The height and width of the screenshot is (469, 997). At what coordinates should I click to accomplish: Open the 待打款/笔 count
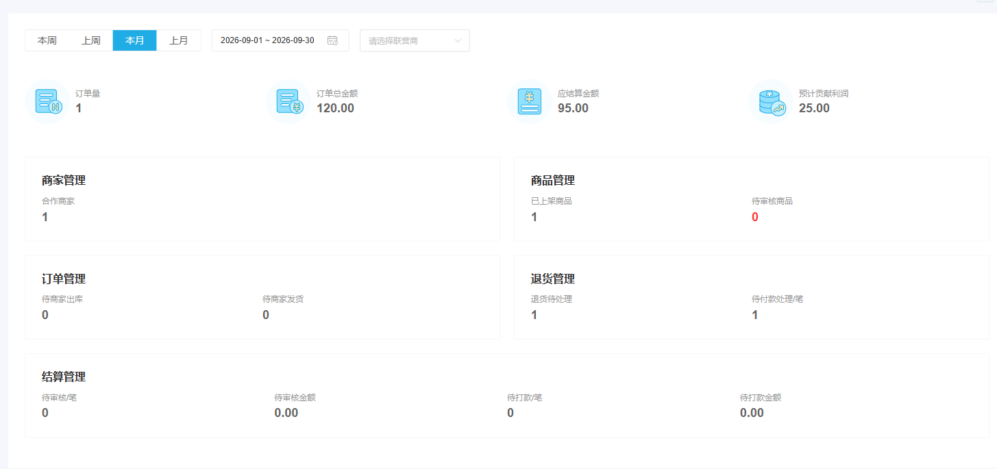tap(510, 413)
